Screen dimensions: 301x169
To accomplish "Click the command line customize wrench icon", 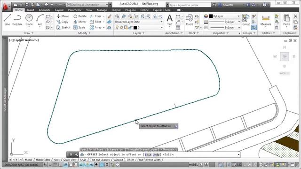I will (76, 154).
